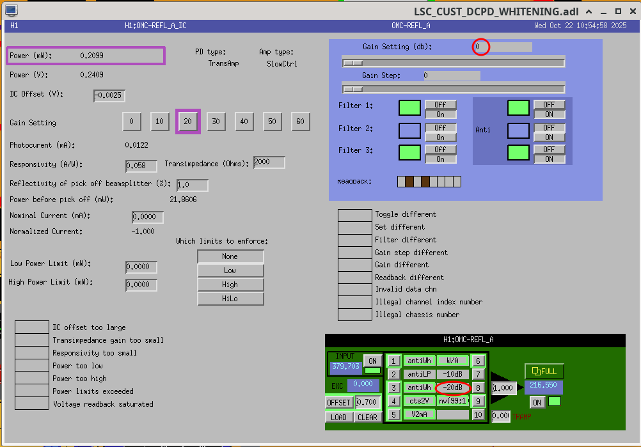Image resolution: width=641 pixels, height=447 pixels.
Task: Click the window menu icon in title bar
Action: point(11,10)
